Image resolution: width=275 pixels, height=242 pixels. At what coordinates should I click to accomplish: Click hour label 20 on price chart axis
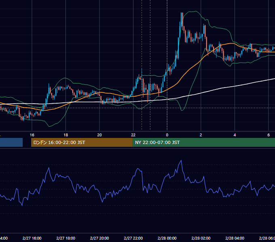[99, 135]
